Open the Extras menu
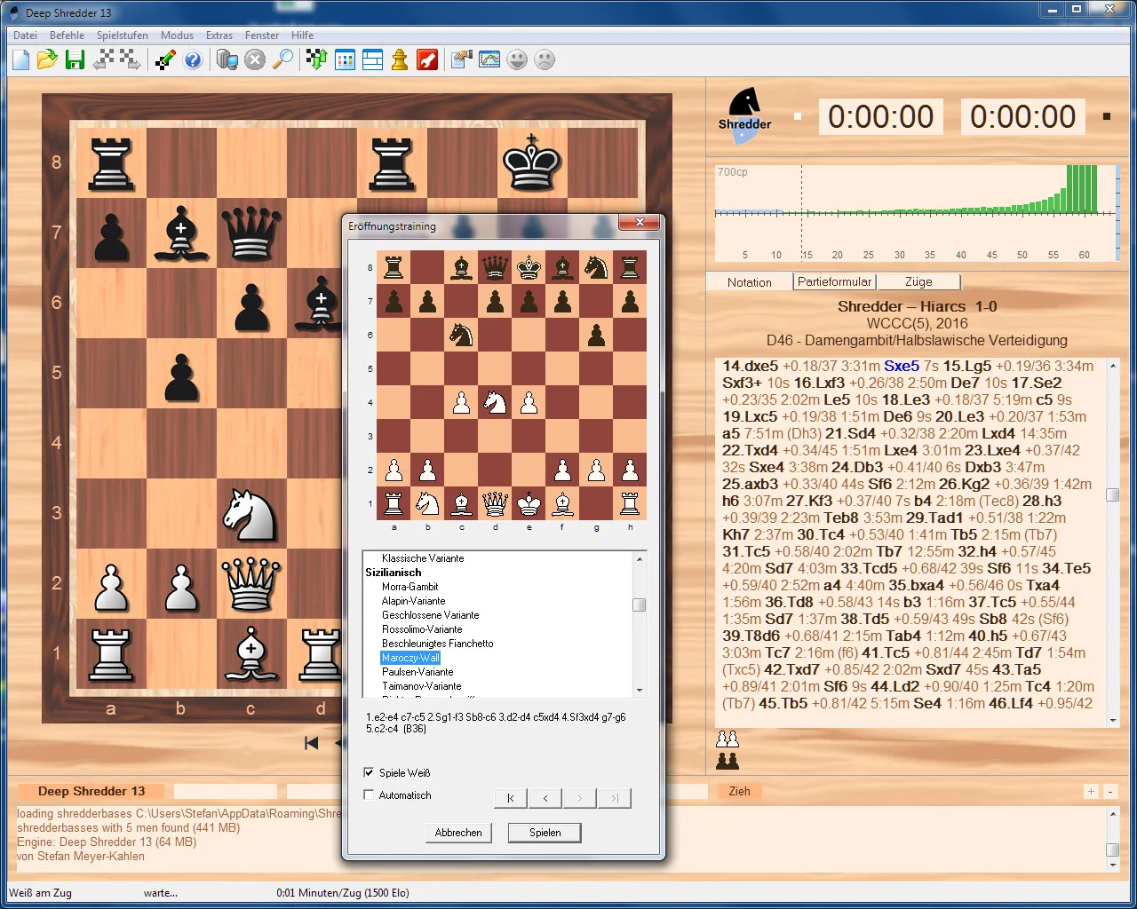The height and width of the screenshot is (909, 1137). [x=219, y=36]
